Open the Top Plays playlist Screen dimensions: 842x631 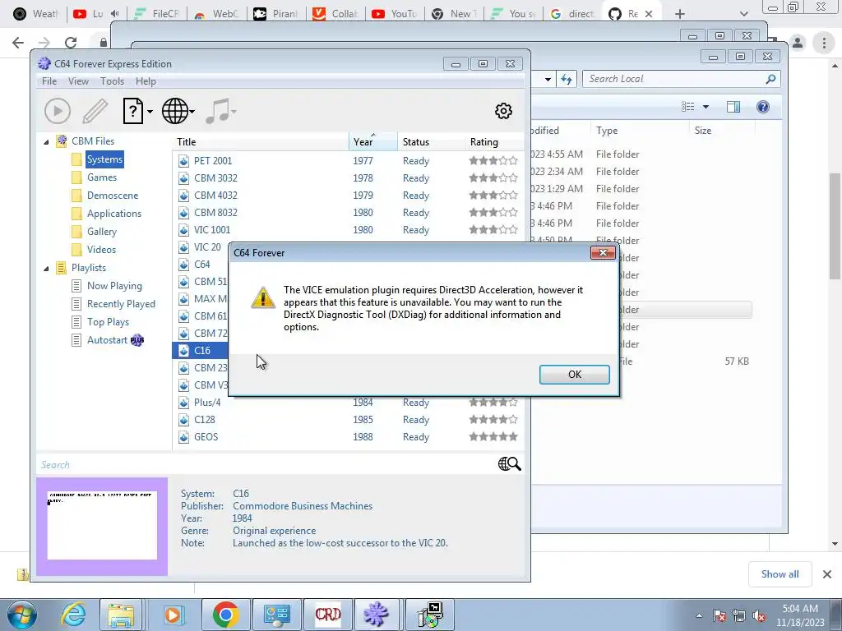(x=108, y=322)
